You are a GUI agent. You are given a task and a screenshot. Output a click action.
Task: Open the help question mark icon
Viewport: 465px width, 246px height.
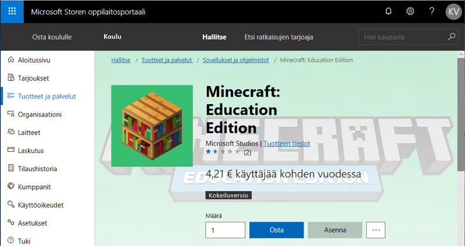pyautogui.click(x=432, y=12)
